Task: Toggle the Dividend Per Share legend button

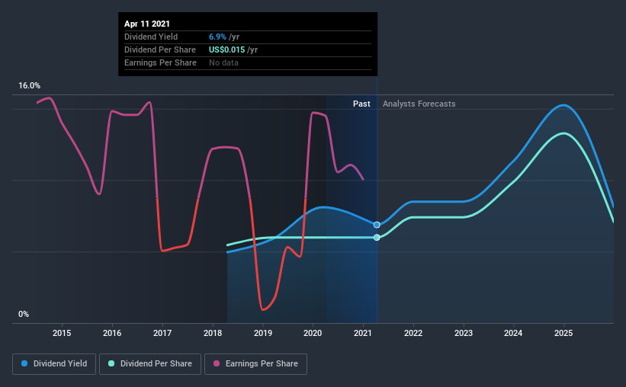Action: 150,364
